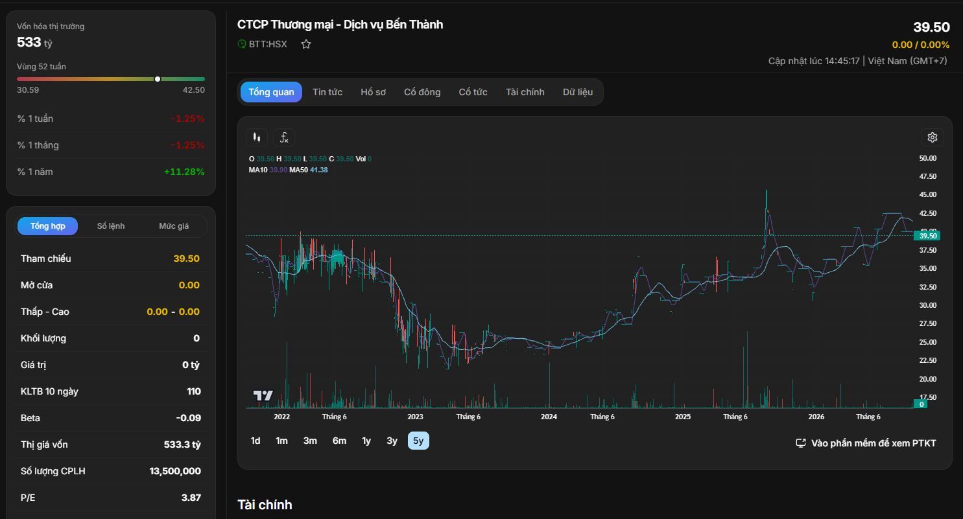Select the 3y chart range
This screenshot has width=963, height=519.
392,441
